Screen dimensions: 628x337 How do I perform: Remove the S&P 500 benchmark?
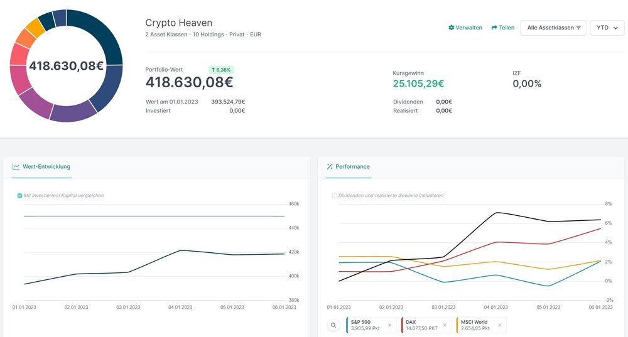coord(389,325)
